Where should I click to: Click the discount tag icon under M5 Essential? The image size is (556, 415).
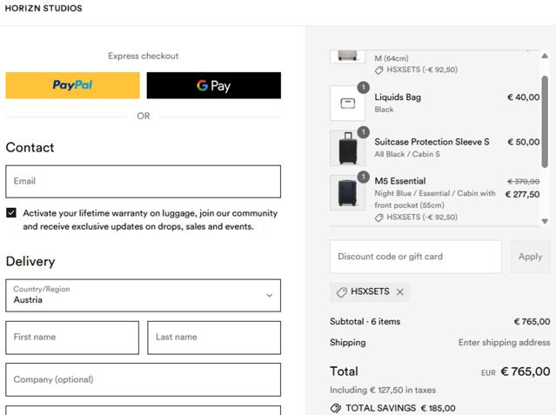pyautogui.click(x=378, y=218)
